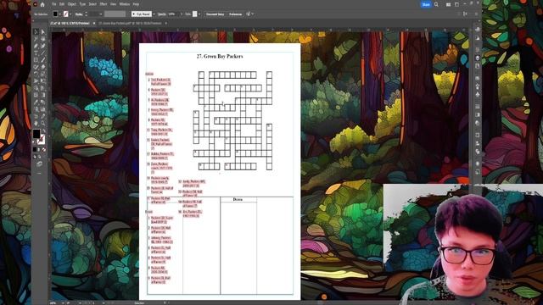Viewport: 543px width, 305px height.
Task: Click the Home icon
Action: pos(42,4)
